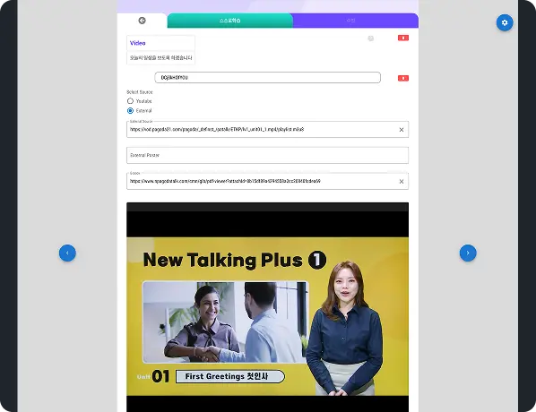Click the red delete icon next to the ID field
This screenshot has width=536, height=412.
(403, 78)
